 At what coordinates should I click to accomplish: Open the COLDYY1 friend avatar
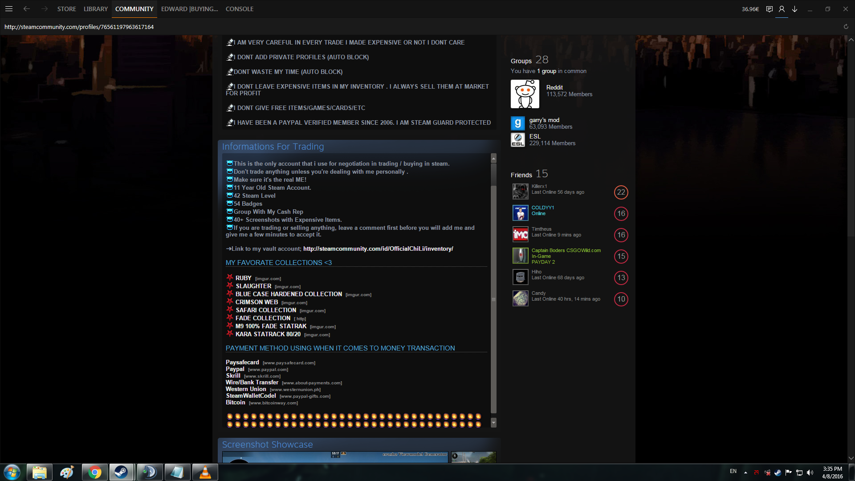pyautogui.click(x=520, y=213)
